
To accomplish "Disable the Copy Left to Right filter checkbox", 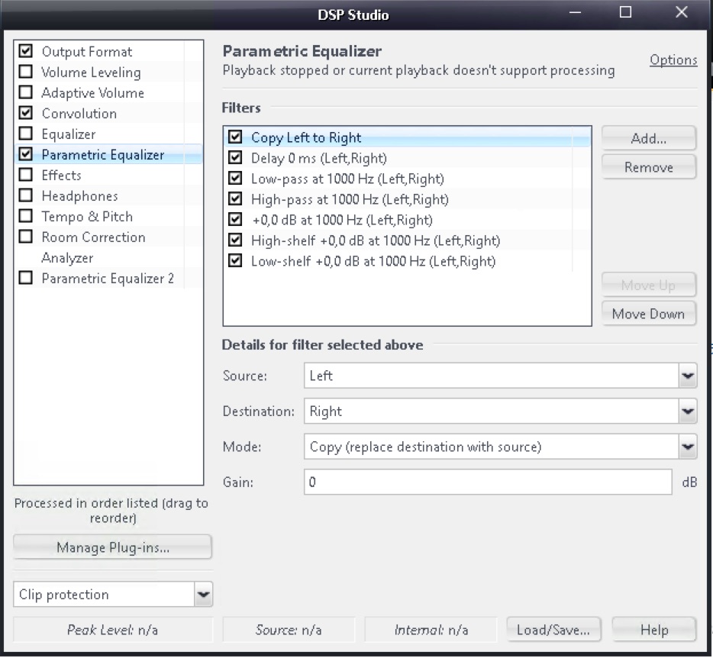I will pyautogui.click(x=235, y=137).
